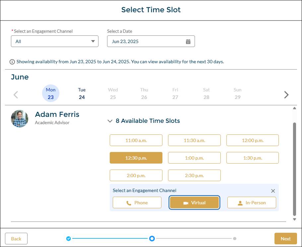
Task: Select Sat 28 in the date strip
Action: click(206, 93)
